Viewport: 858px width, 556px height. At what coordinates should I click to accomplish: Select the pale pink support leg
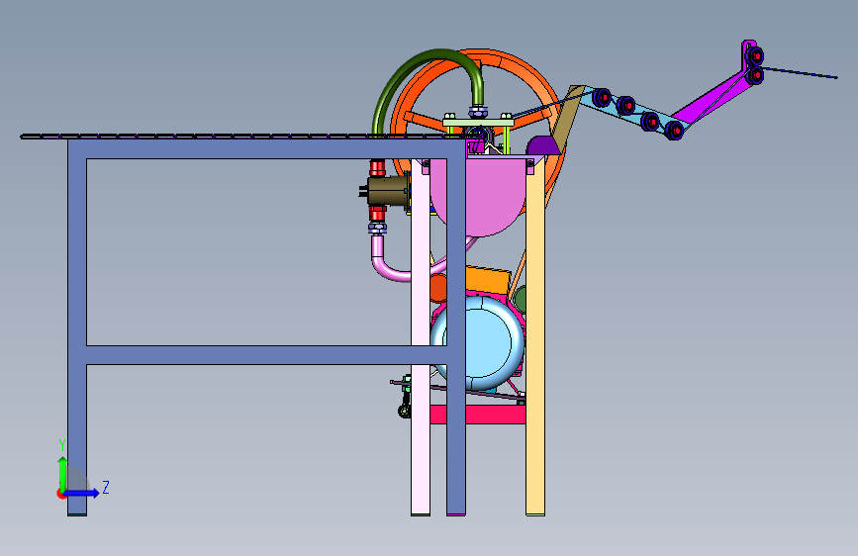click(421, 339)
